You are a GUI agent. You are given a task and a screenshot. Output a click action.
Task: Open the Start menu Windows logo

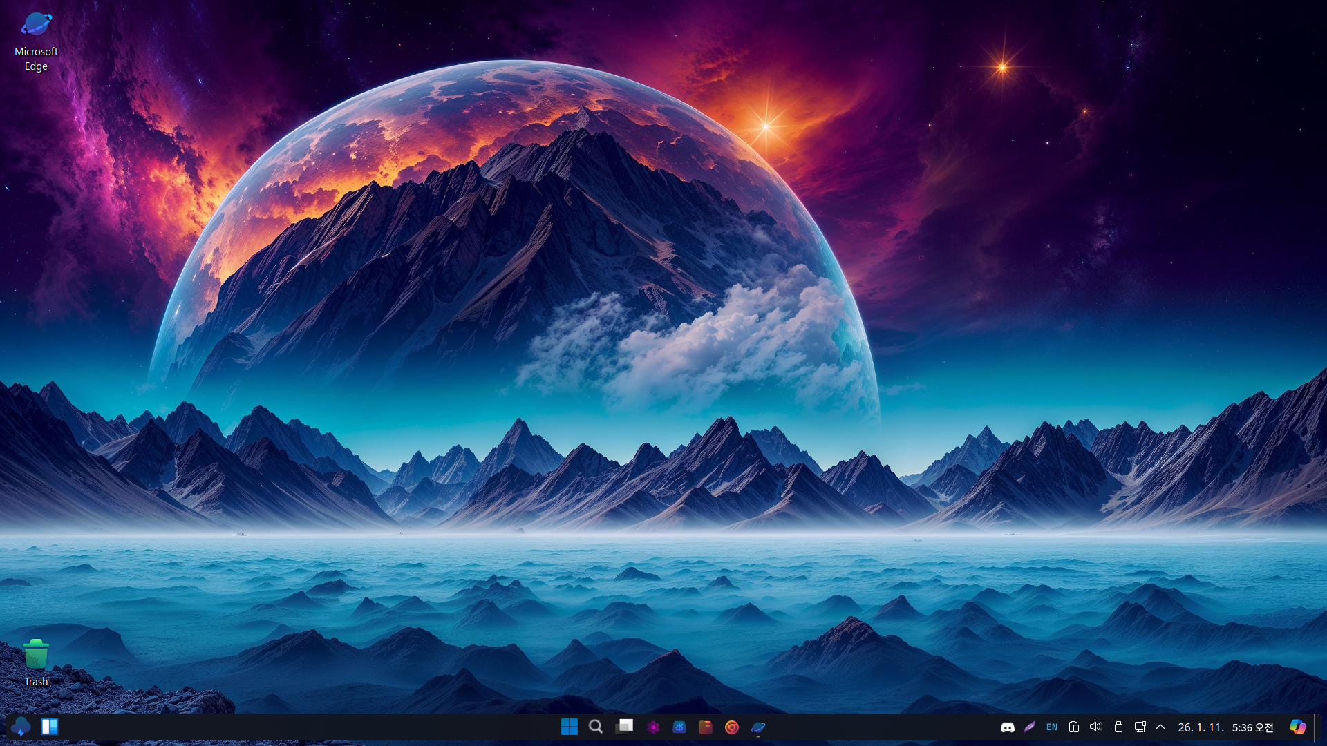click(x=569, y=727)
